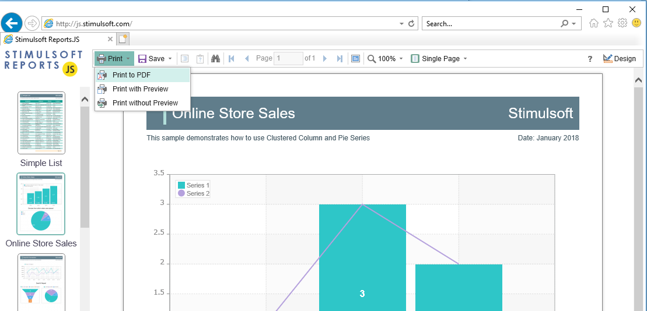Open Favorites star icon
This screenshot has height=311, width=647.
608,23
